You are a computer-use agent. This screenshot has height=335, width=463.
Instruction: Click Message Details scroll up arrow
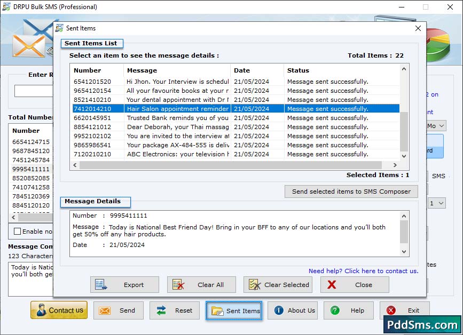pyautogui.click(x=404, y=216)
